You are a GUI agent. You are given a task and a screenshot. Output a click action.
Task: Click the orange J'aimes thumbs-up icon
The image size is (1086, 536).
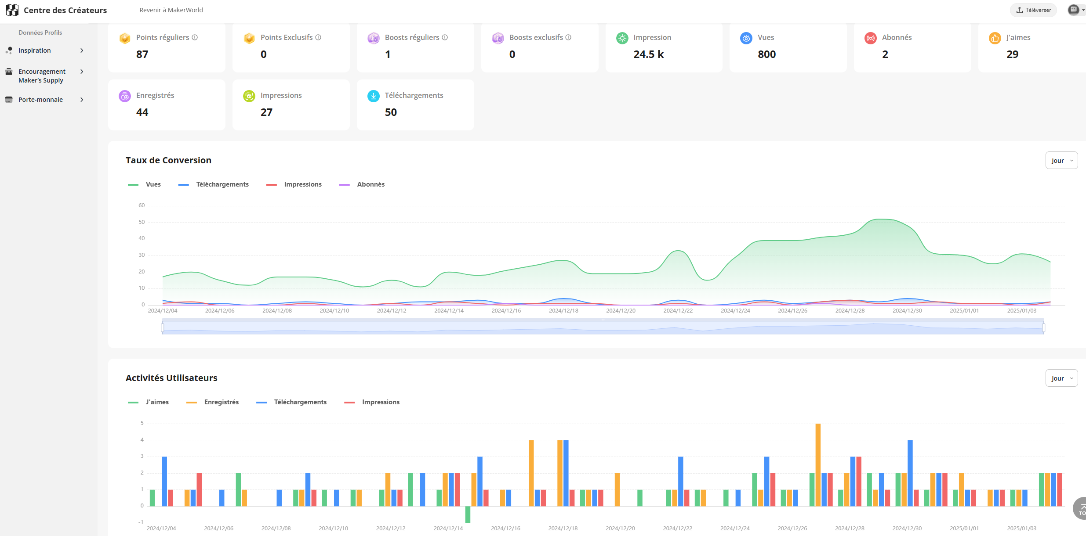coord(995,38)
